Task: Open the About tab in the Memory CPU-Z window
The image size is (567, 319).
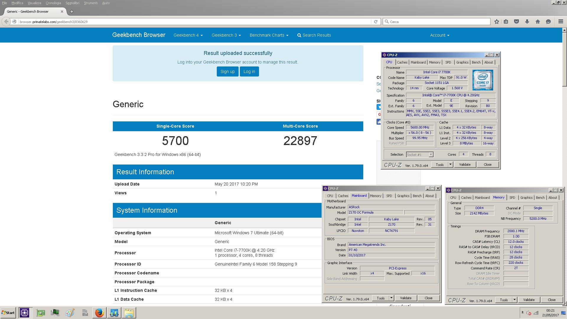Action: coord(553,198)
